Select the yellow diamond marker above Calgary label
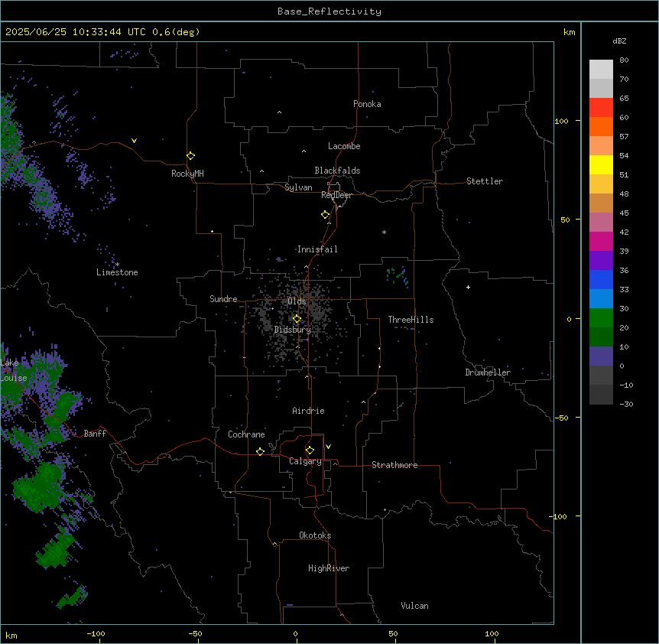The width and height of the screenshot is (659, 644). coord(310,450)
